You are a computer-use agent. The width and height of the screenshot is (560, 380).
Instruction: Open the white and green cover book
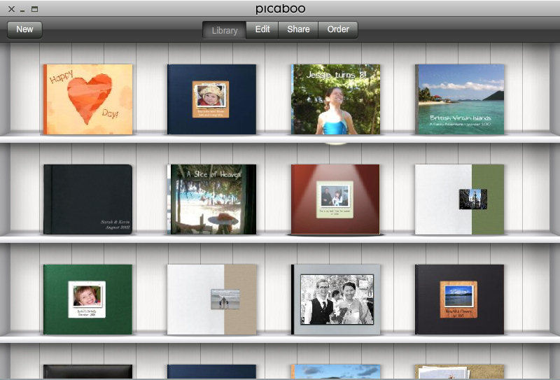click(459, 199)
